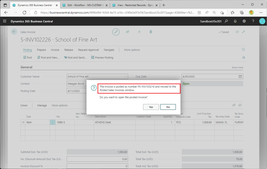
Task: Click the MIAMI, FL tax area cell
Action: click(224, 122)
